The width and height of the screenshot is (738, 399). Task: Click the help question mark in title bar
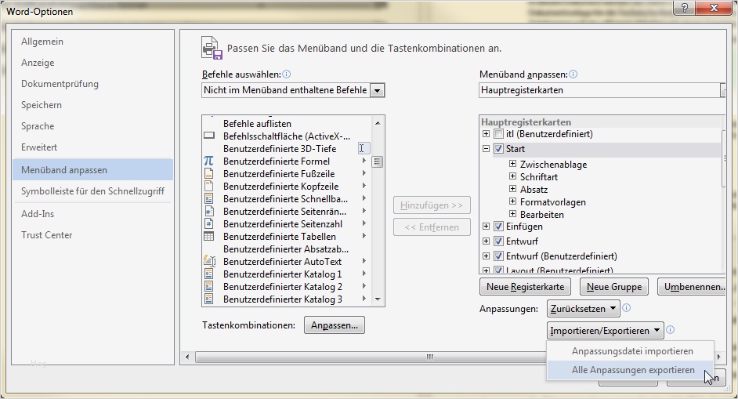tap(685, 8)
